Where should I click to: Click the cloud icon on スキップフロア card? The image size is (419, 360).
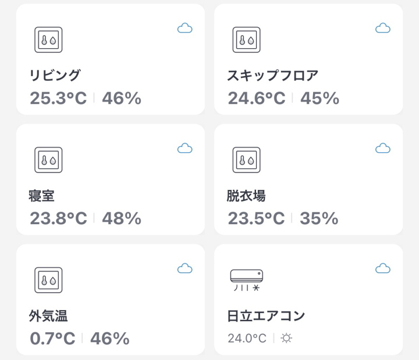[x=383, y=28]
